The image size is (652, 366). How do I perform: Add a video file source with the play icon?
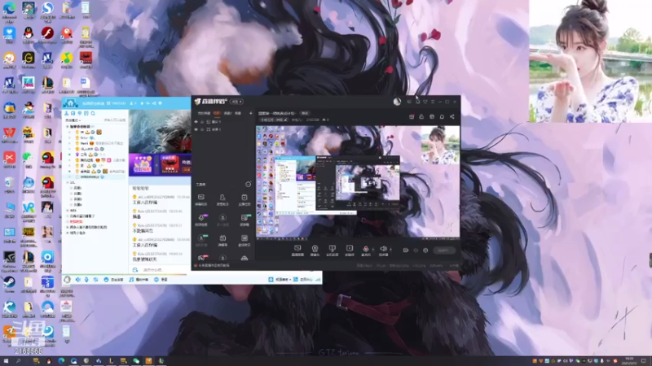(350, 251)
